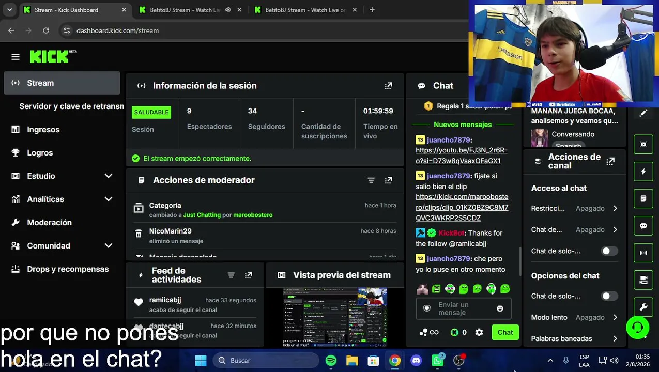Screen dimensions: 659x372
Task: Click ramiicabjj in activity feed
Action: pyautogui.click(x=165, y=300)
